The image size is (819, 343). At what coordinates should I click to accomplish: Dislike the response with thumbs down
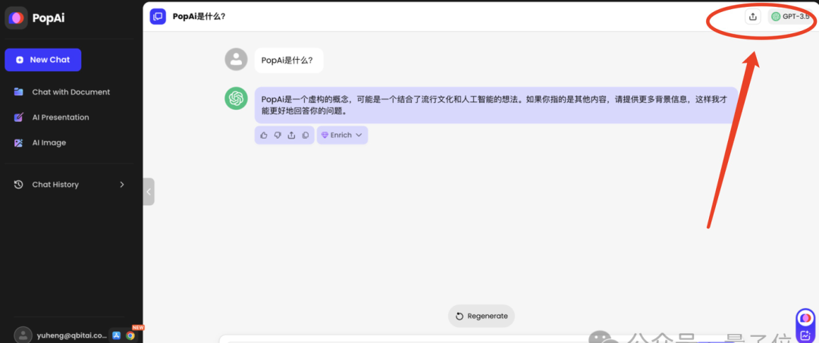[x=278, y=135]
